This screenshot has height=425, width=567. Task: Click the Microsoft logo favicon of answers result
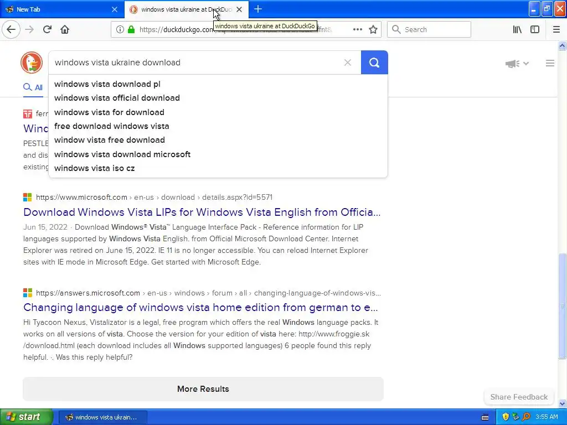28,293
